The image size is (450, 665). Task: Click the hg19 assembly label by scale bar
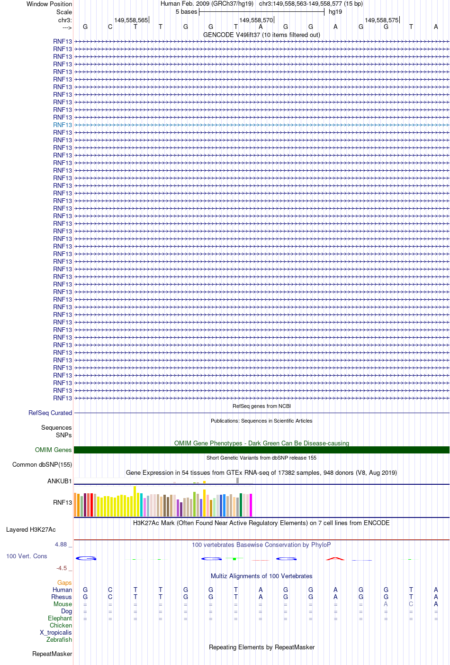point(335,12)
